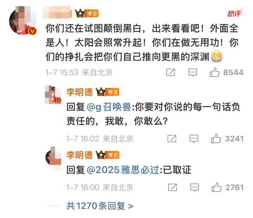
Task: Open 李明德's profile from the 16:02 reply
Action: tap(79, 92)
